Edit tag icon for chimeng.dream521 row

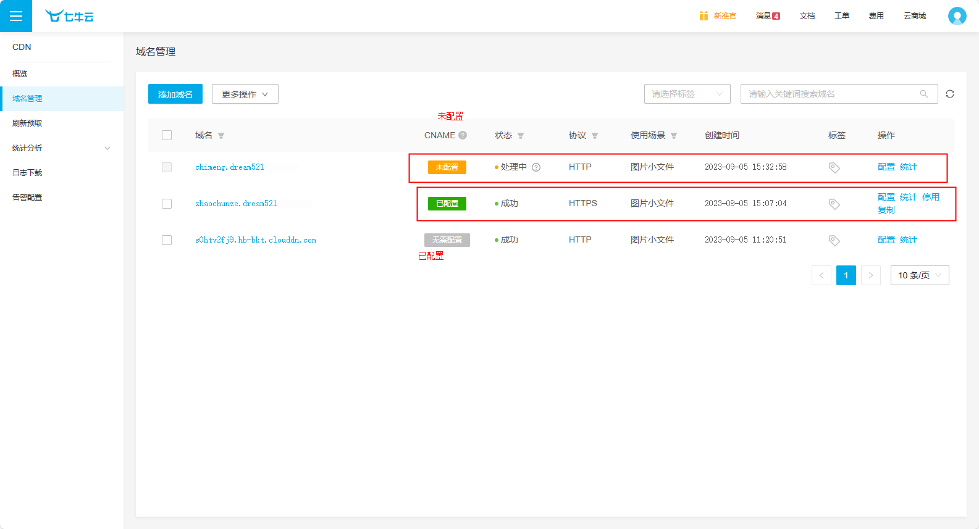834,167
